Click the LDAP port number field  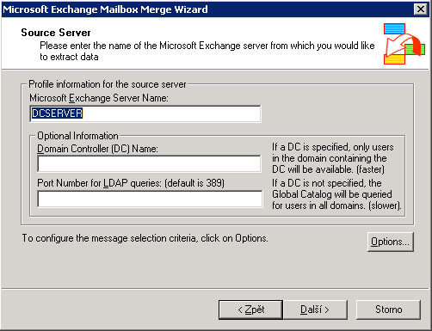tap(150, 199)
